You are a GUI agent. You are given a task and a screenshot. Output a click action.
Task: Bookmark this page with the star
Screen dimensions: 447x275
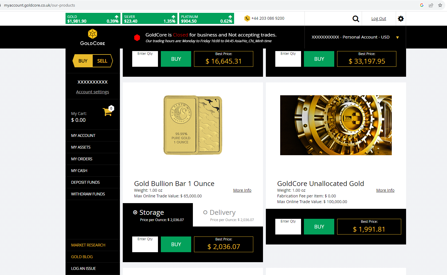tap(440, 5)
